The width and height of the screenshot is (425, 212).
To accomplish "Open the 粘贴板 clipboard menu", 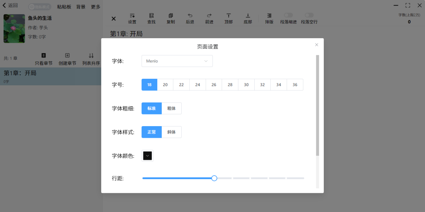I will [x=64, y=7].
